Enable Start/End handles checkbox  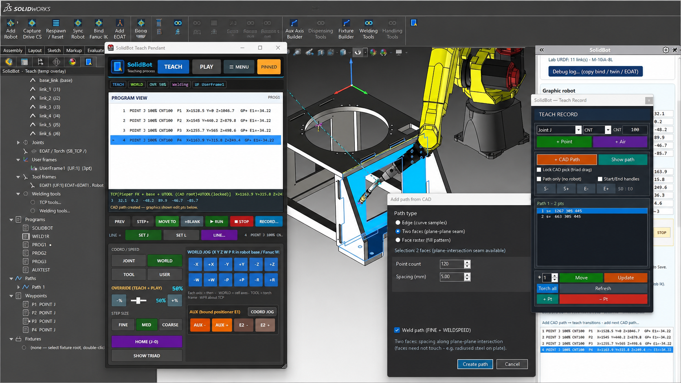pos(600,179)
